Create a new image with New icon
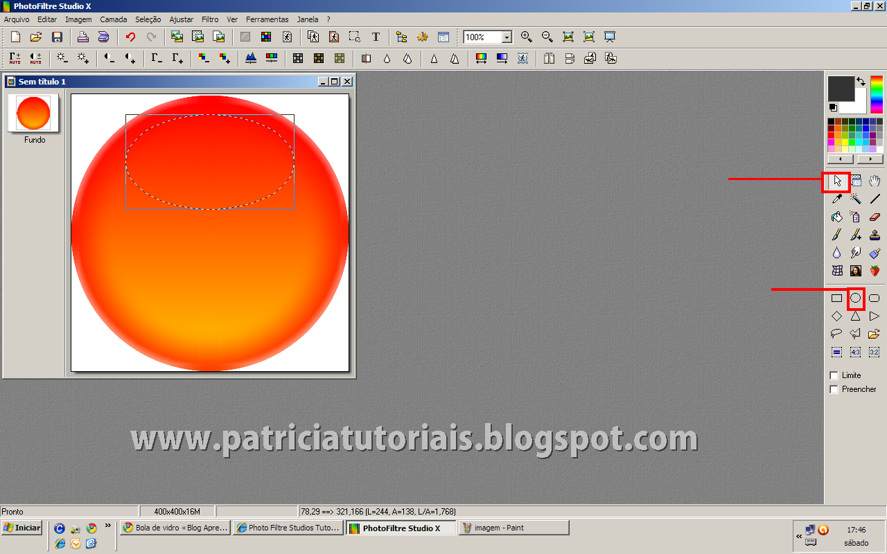887x554 pixels. pyautogui.click(x=15, y=37)
